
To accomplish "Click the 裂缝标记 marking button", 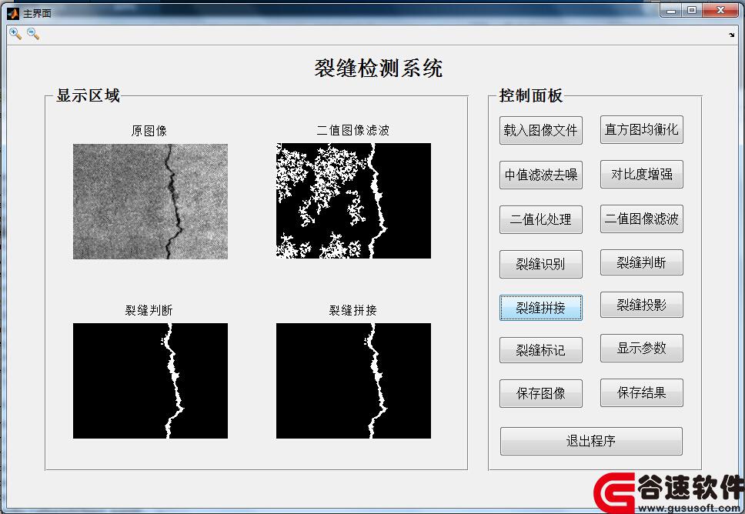I will [x=541, y=350].
